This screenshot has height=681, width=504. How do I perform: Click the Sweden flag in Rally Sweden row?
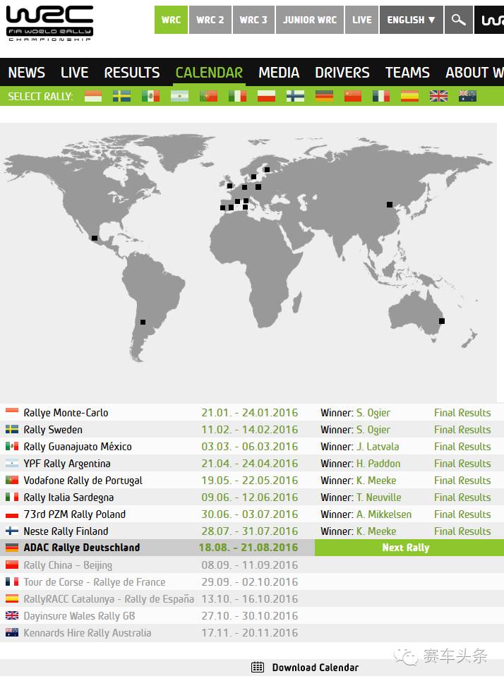(12, 430)
